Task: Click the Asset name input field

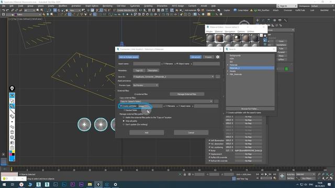Action: point(147,64)
